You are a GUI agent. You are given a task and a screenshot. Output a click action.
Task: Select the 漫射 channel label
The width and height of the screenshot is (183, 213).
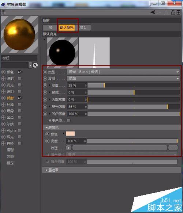click(x=10, y=79)
